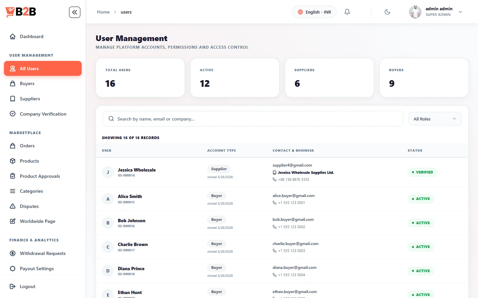Click the Worldwide Page edit icon
The image size is (478, 298).
(x=13, y=221)
